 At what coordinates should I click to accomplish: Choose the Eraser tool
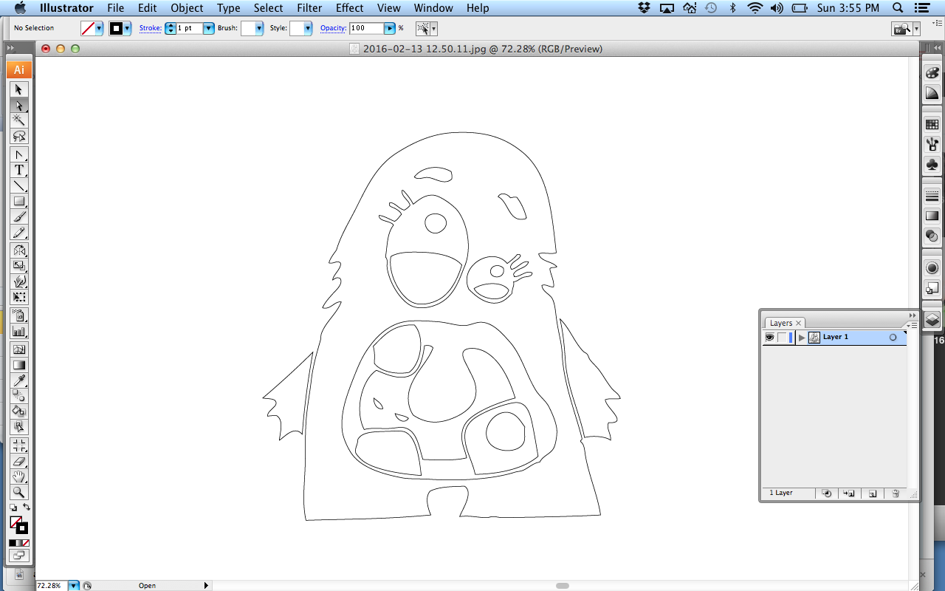point(19,461)
